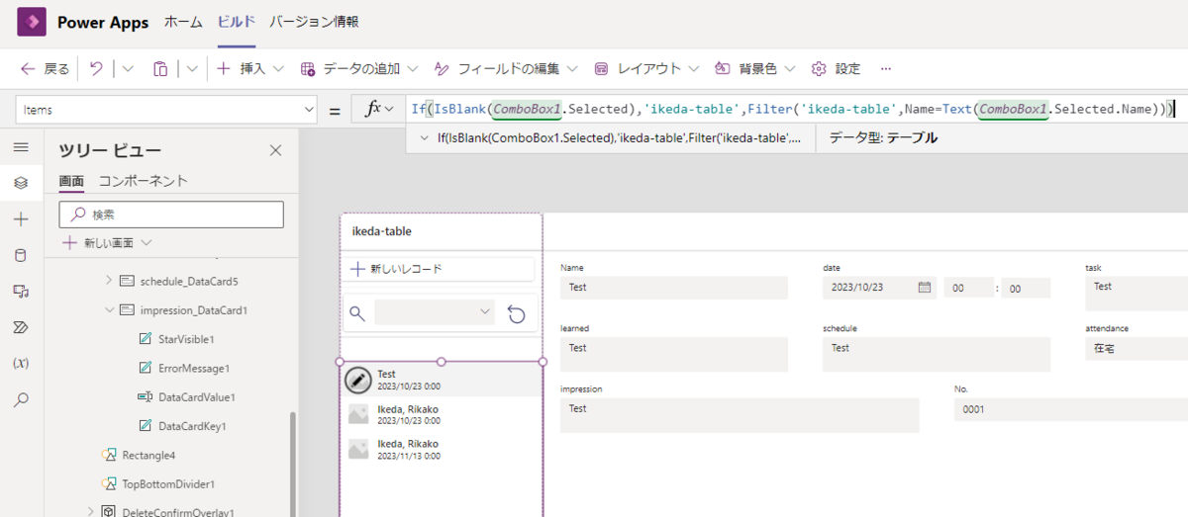This screenshot has height=517, width=1188.
Task: Open the media sidebar icon
Action: coord(21,291)
